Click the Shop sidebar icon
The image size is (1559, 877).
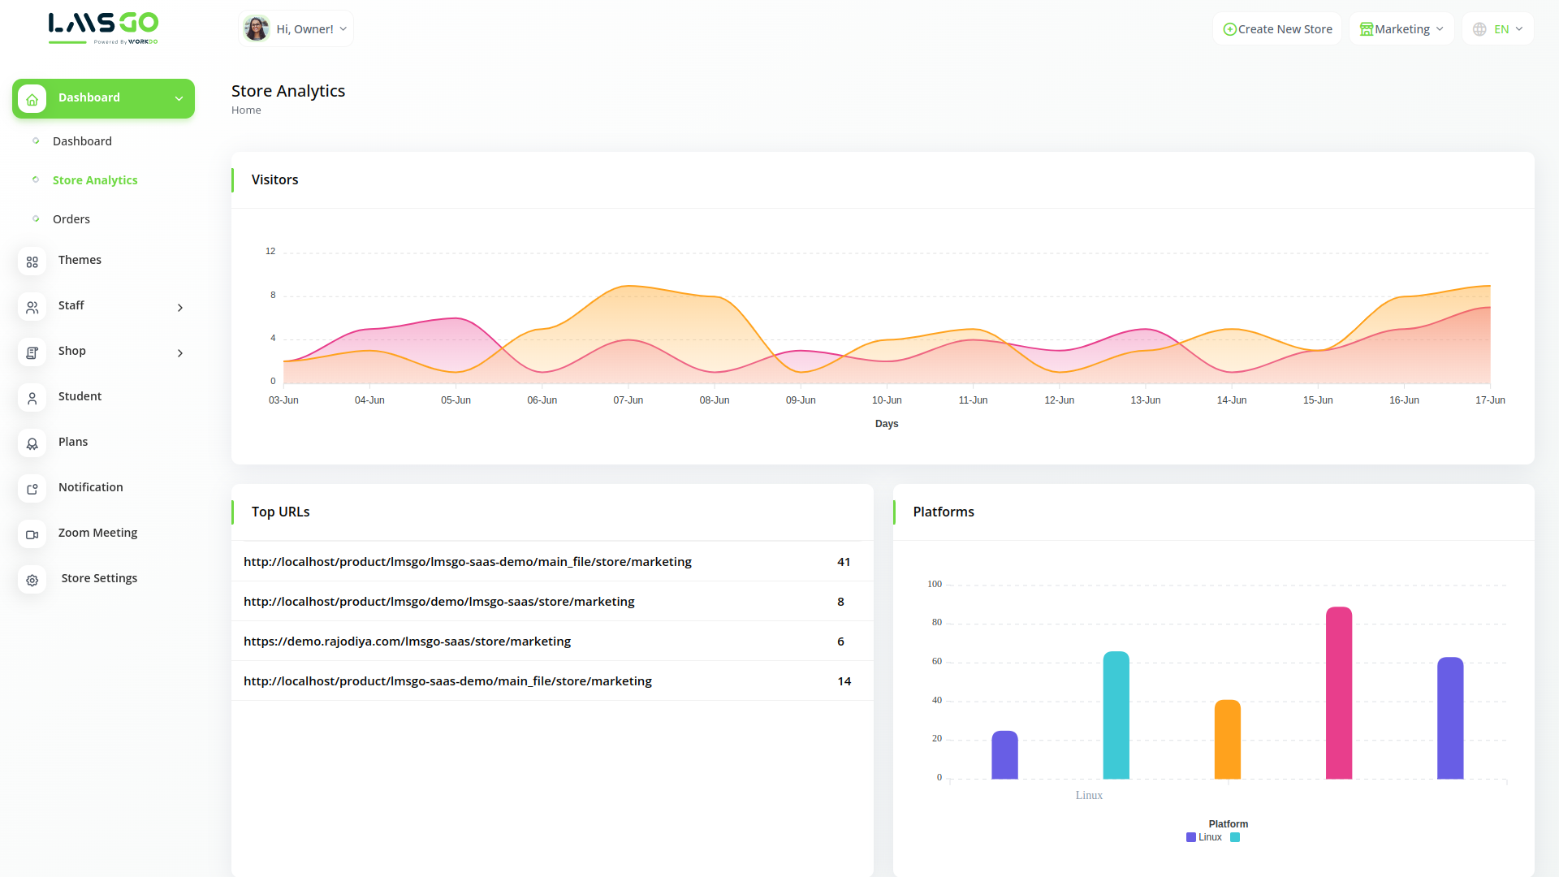(x=32, y=352)
